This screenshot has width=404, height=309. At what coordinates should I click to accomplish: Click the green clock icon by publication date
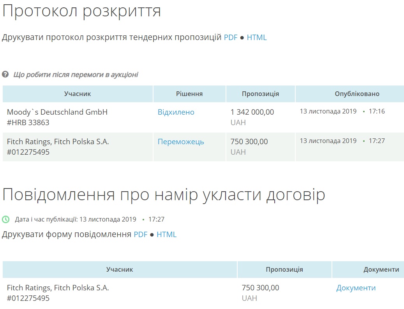point(6,219)
